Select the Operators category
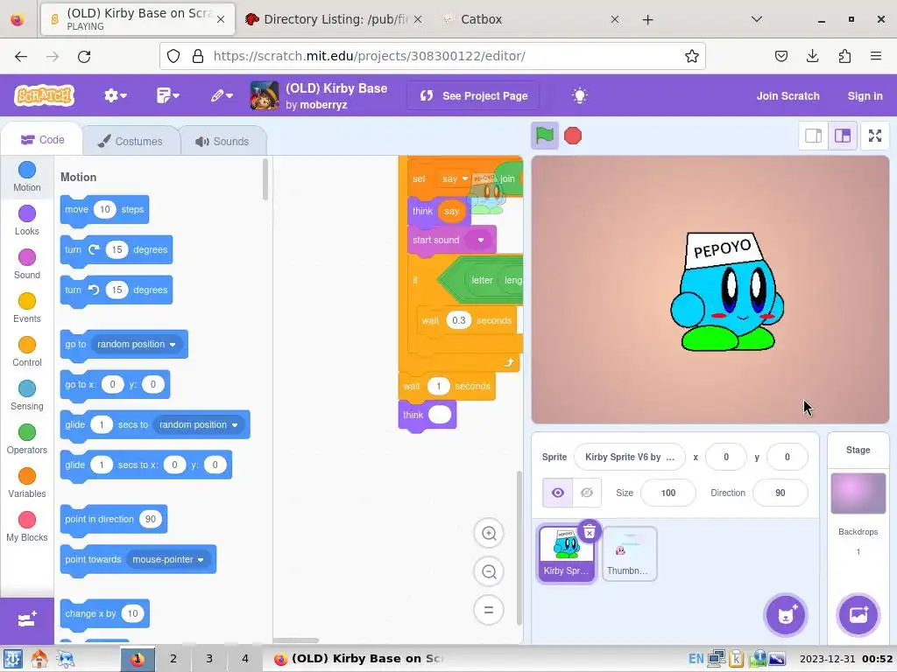Image resolution: width=897 pixels, height=672 pixels. pos(27,439)
